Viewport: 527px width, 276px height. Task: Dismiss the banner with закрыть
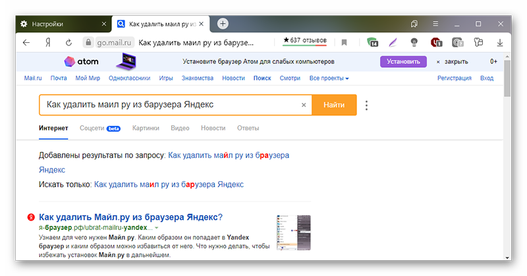tap(452, 62)
